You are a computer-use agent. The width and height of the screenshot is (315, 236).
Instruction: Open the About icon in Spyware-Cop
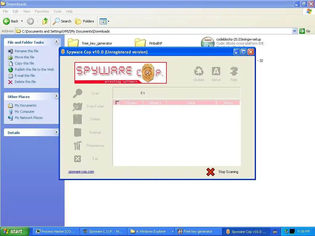(216, 71)
